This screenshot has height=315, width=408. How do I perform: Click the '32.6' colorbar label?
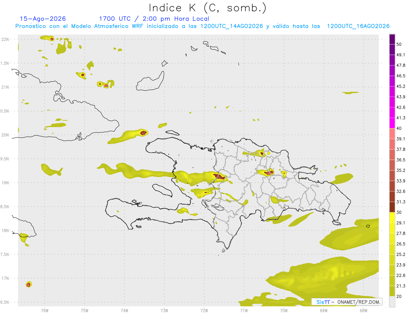[401, 191]
